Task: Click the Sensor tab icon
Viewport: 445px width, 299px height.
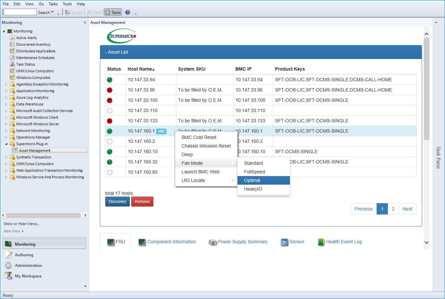Action: point(284,242)
